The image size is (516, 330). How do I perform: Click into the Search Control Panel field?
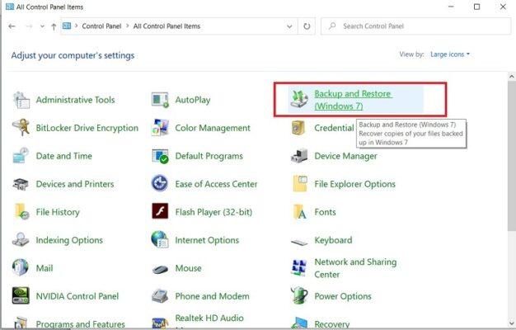click(x=416, y=26)
